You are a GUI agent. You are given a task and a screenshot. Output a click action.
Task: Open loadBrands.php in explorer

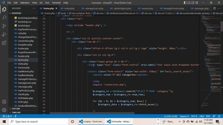click(26, 72)
